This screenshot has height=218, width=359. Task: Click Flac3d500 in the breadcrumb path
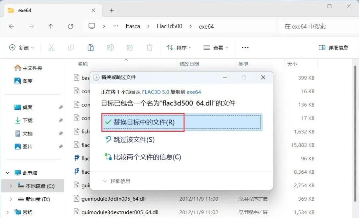pyautogui.click(x=170, y=26)
